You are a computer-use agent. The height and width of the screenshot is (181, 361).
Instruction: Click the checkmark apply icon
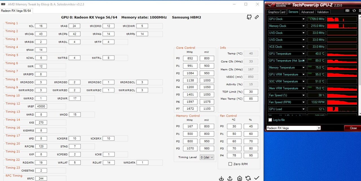(257, 178)
